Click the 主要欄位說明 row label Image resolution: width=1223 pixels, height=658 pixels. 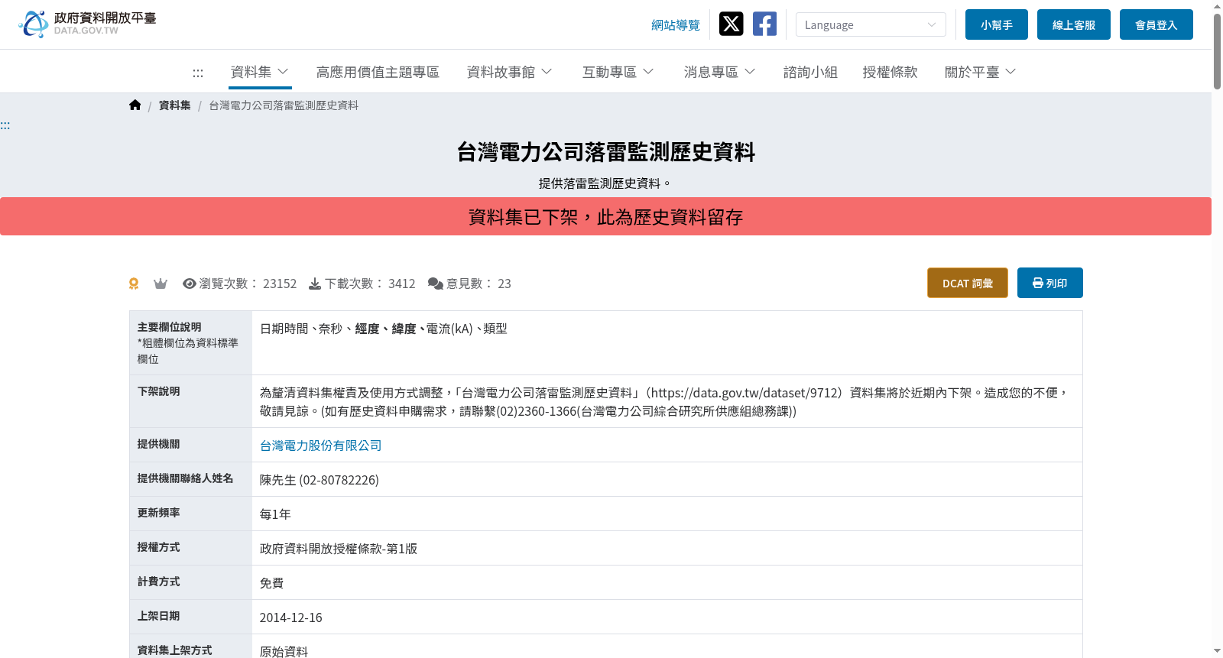pos(169,327)
